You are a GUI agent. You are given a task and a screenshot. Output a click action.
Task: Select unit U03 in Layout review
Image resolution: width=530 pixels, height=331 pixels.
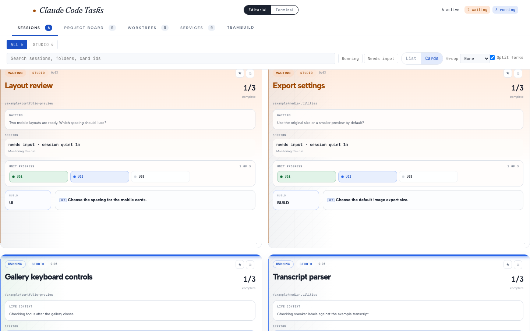pos(160,177)
